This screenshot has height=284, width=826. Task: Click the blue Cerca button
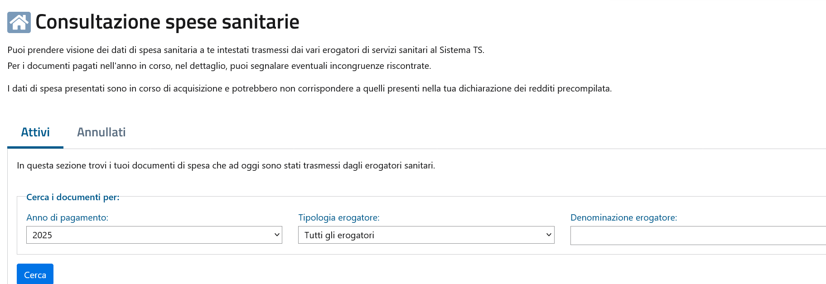(35, 274)
